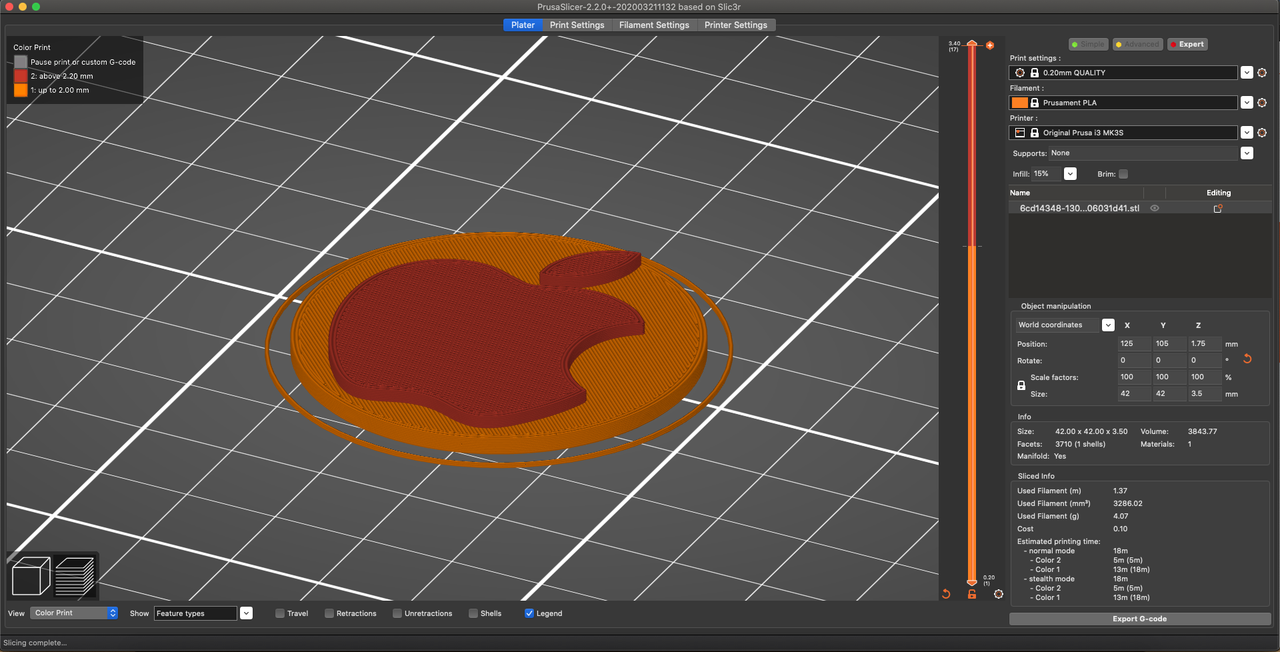
Task: Click the Export G-code button
Action: (x=1139, y=619)
